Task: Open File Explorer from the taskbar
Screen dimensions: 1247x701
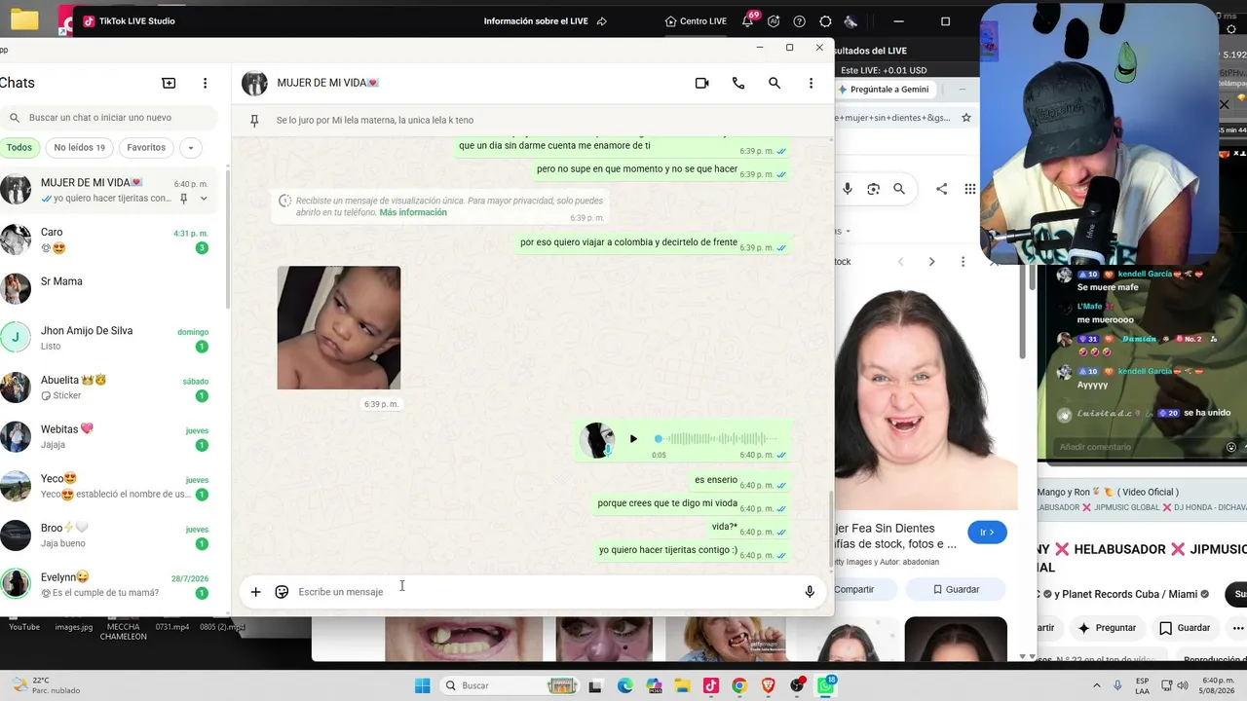Action: point(682,685)
